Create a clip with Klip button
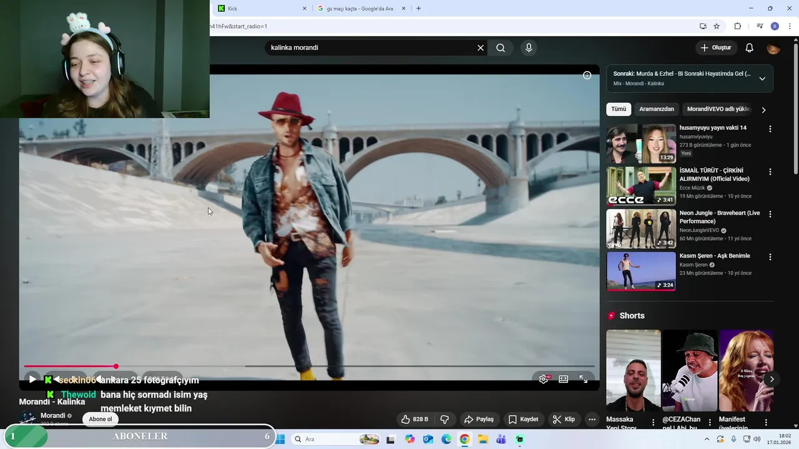Viewport: 799px width, 449px height. 564,419
